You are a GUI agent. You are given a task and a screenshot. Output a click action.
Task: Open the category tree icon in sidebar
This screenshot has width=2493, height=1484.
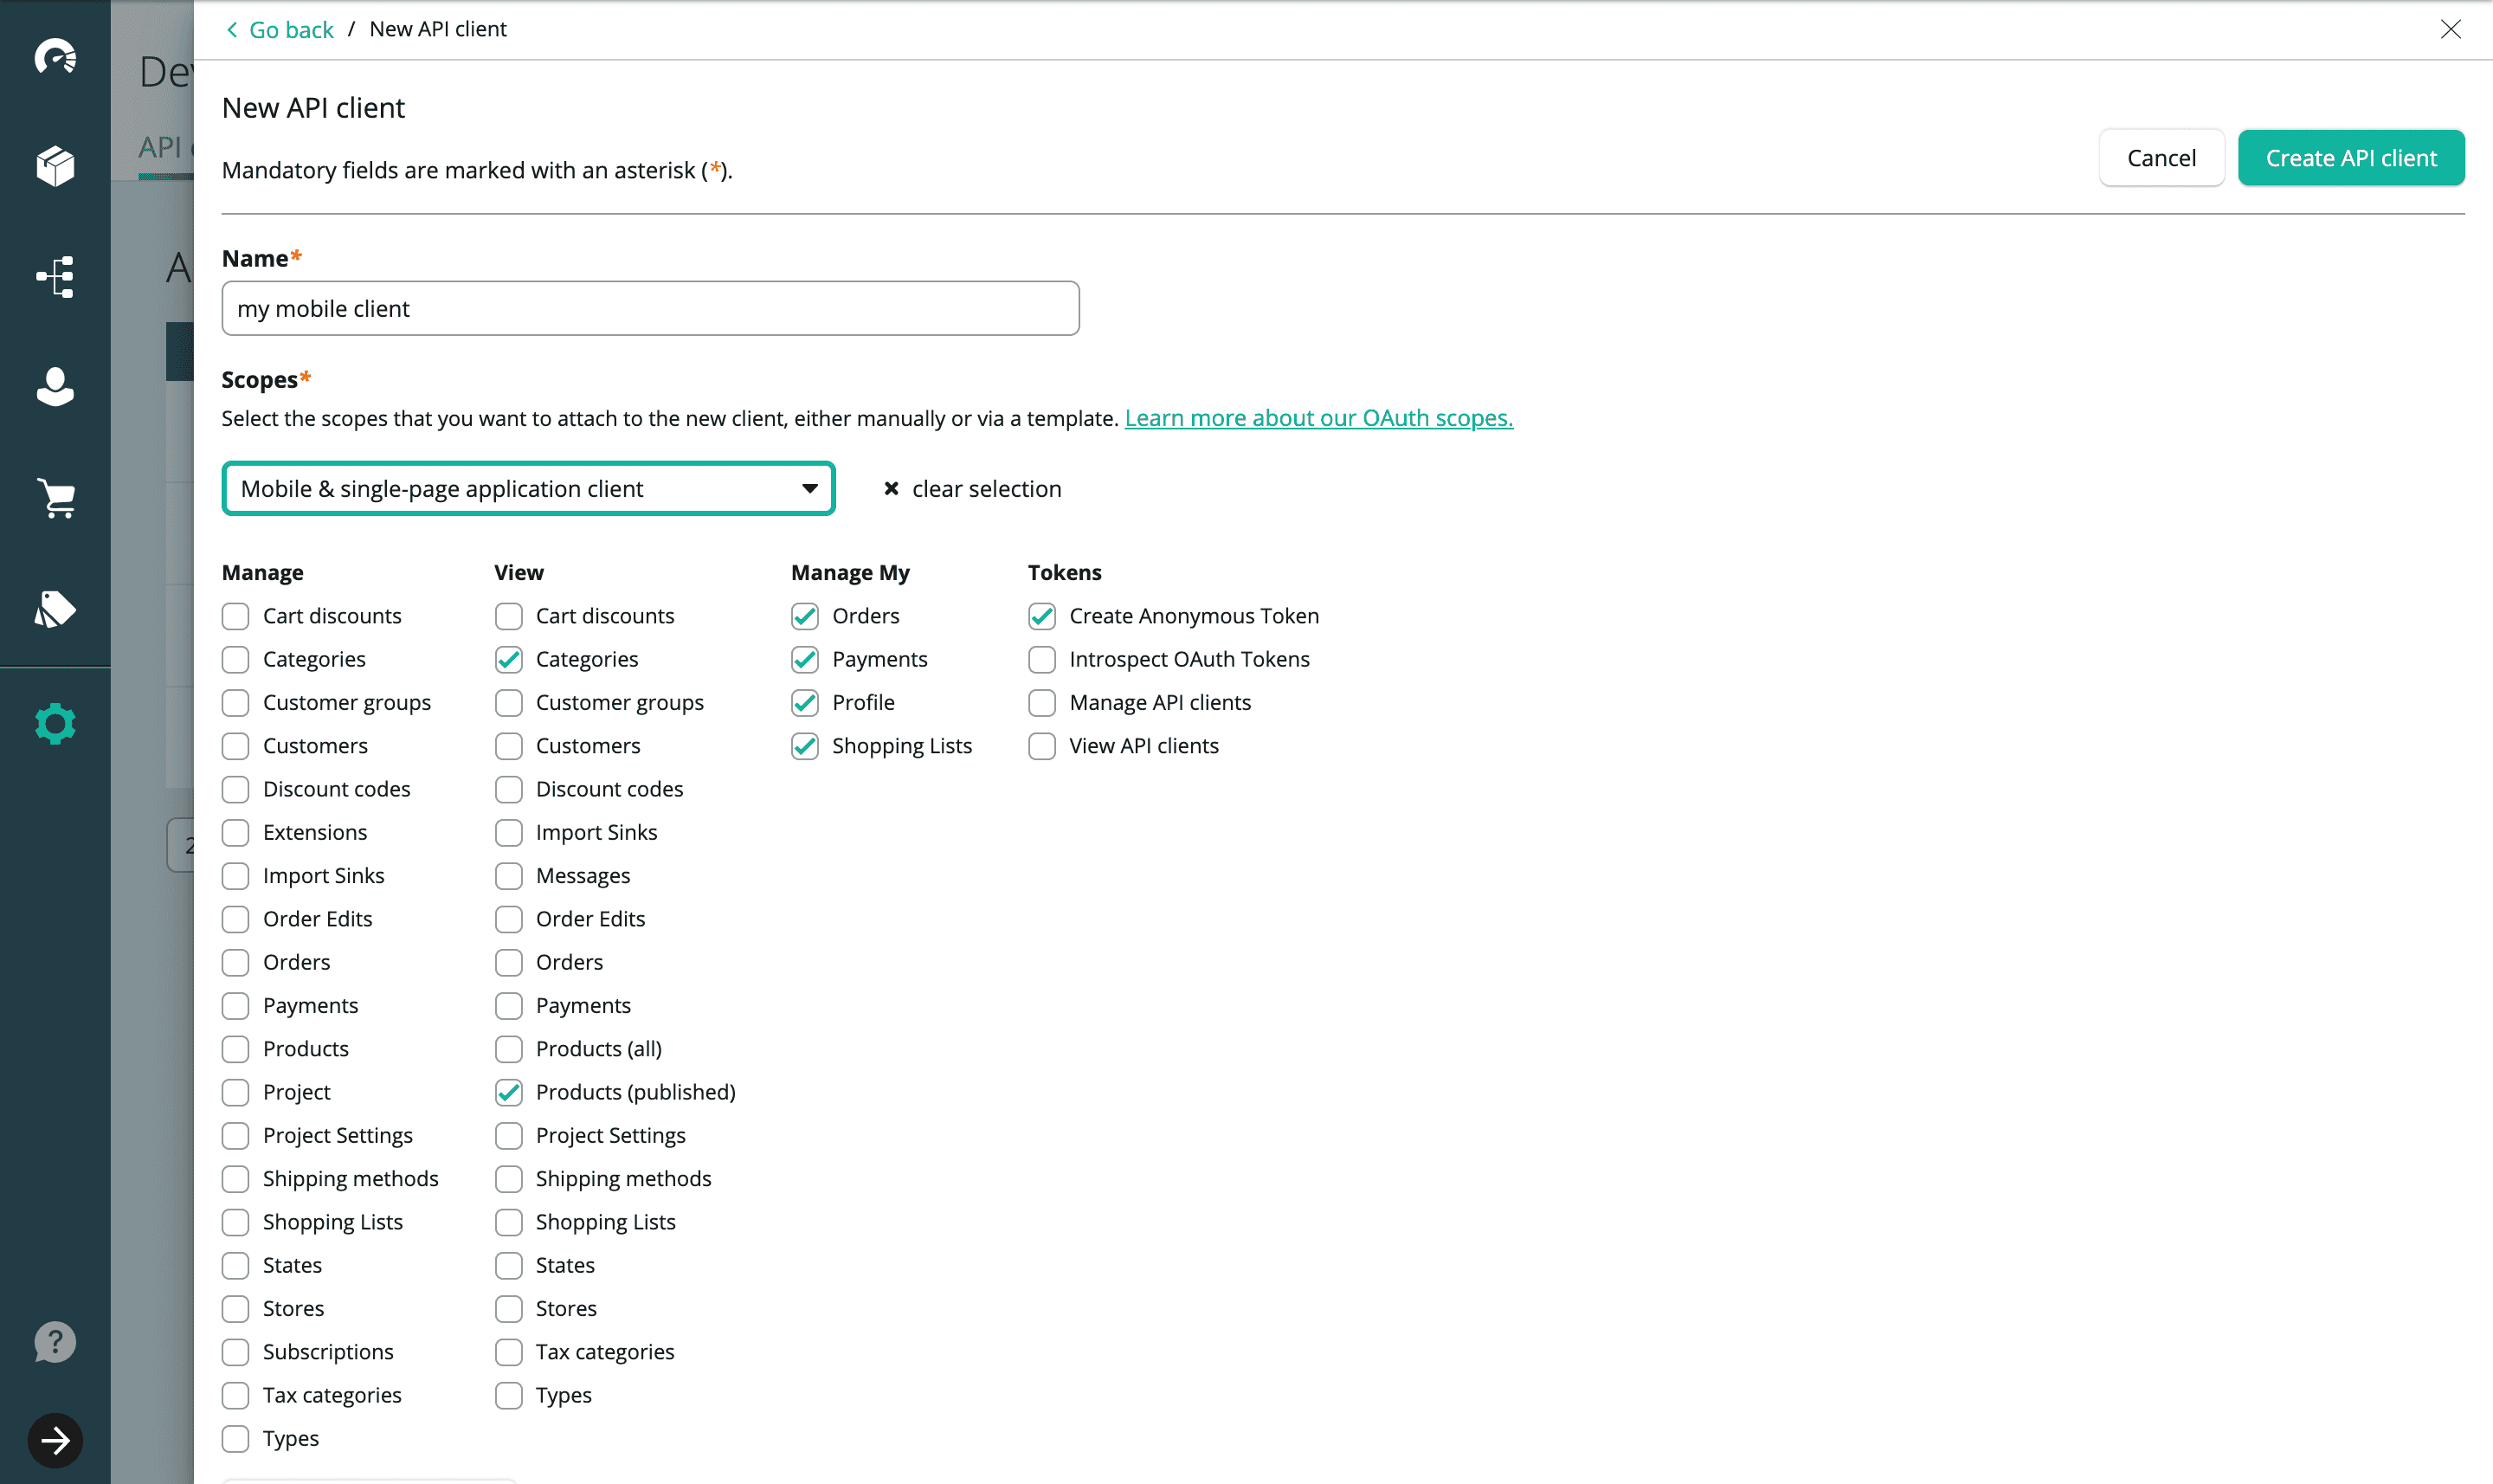(x=55, y=277)
